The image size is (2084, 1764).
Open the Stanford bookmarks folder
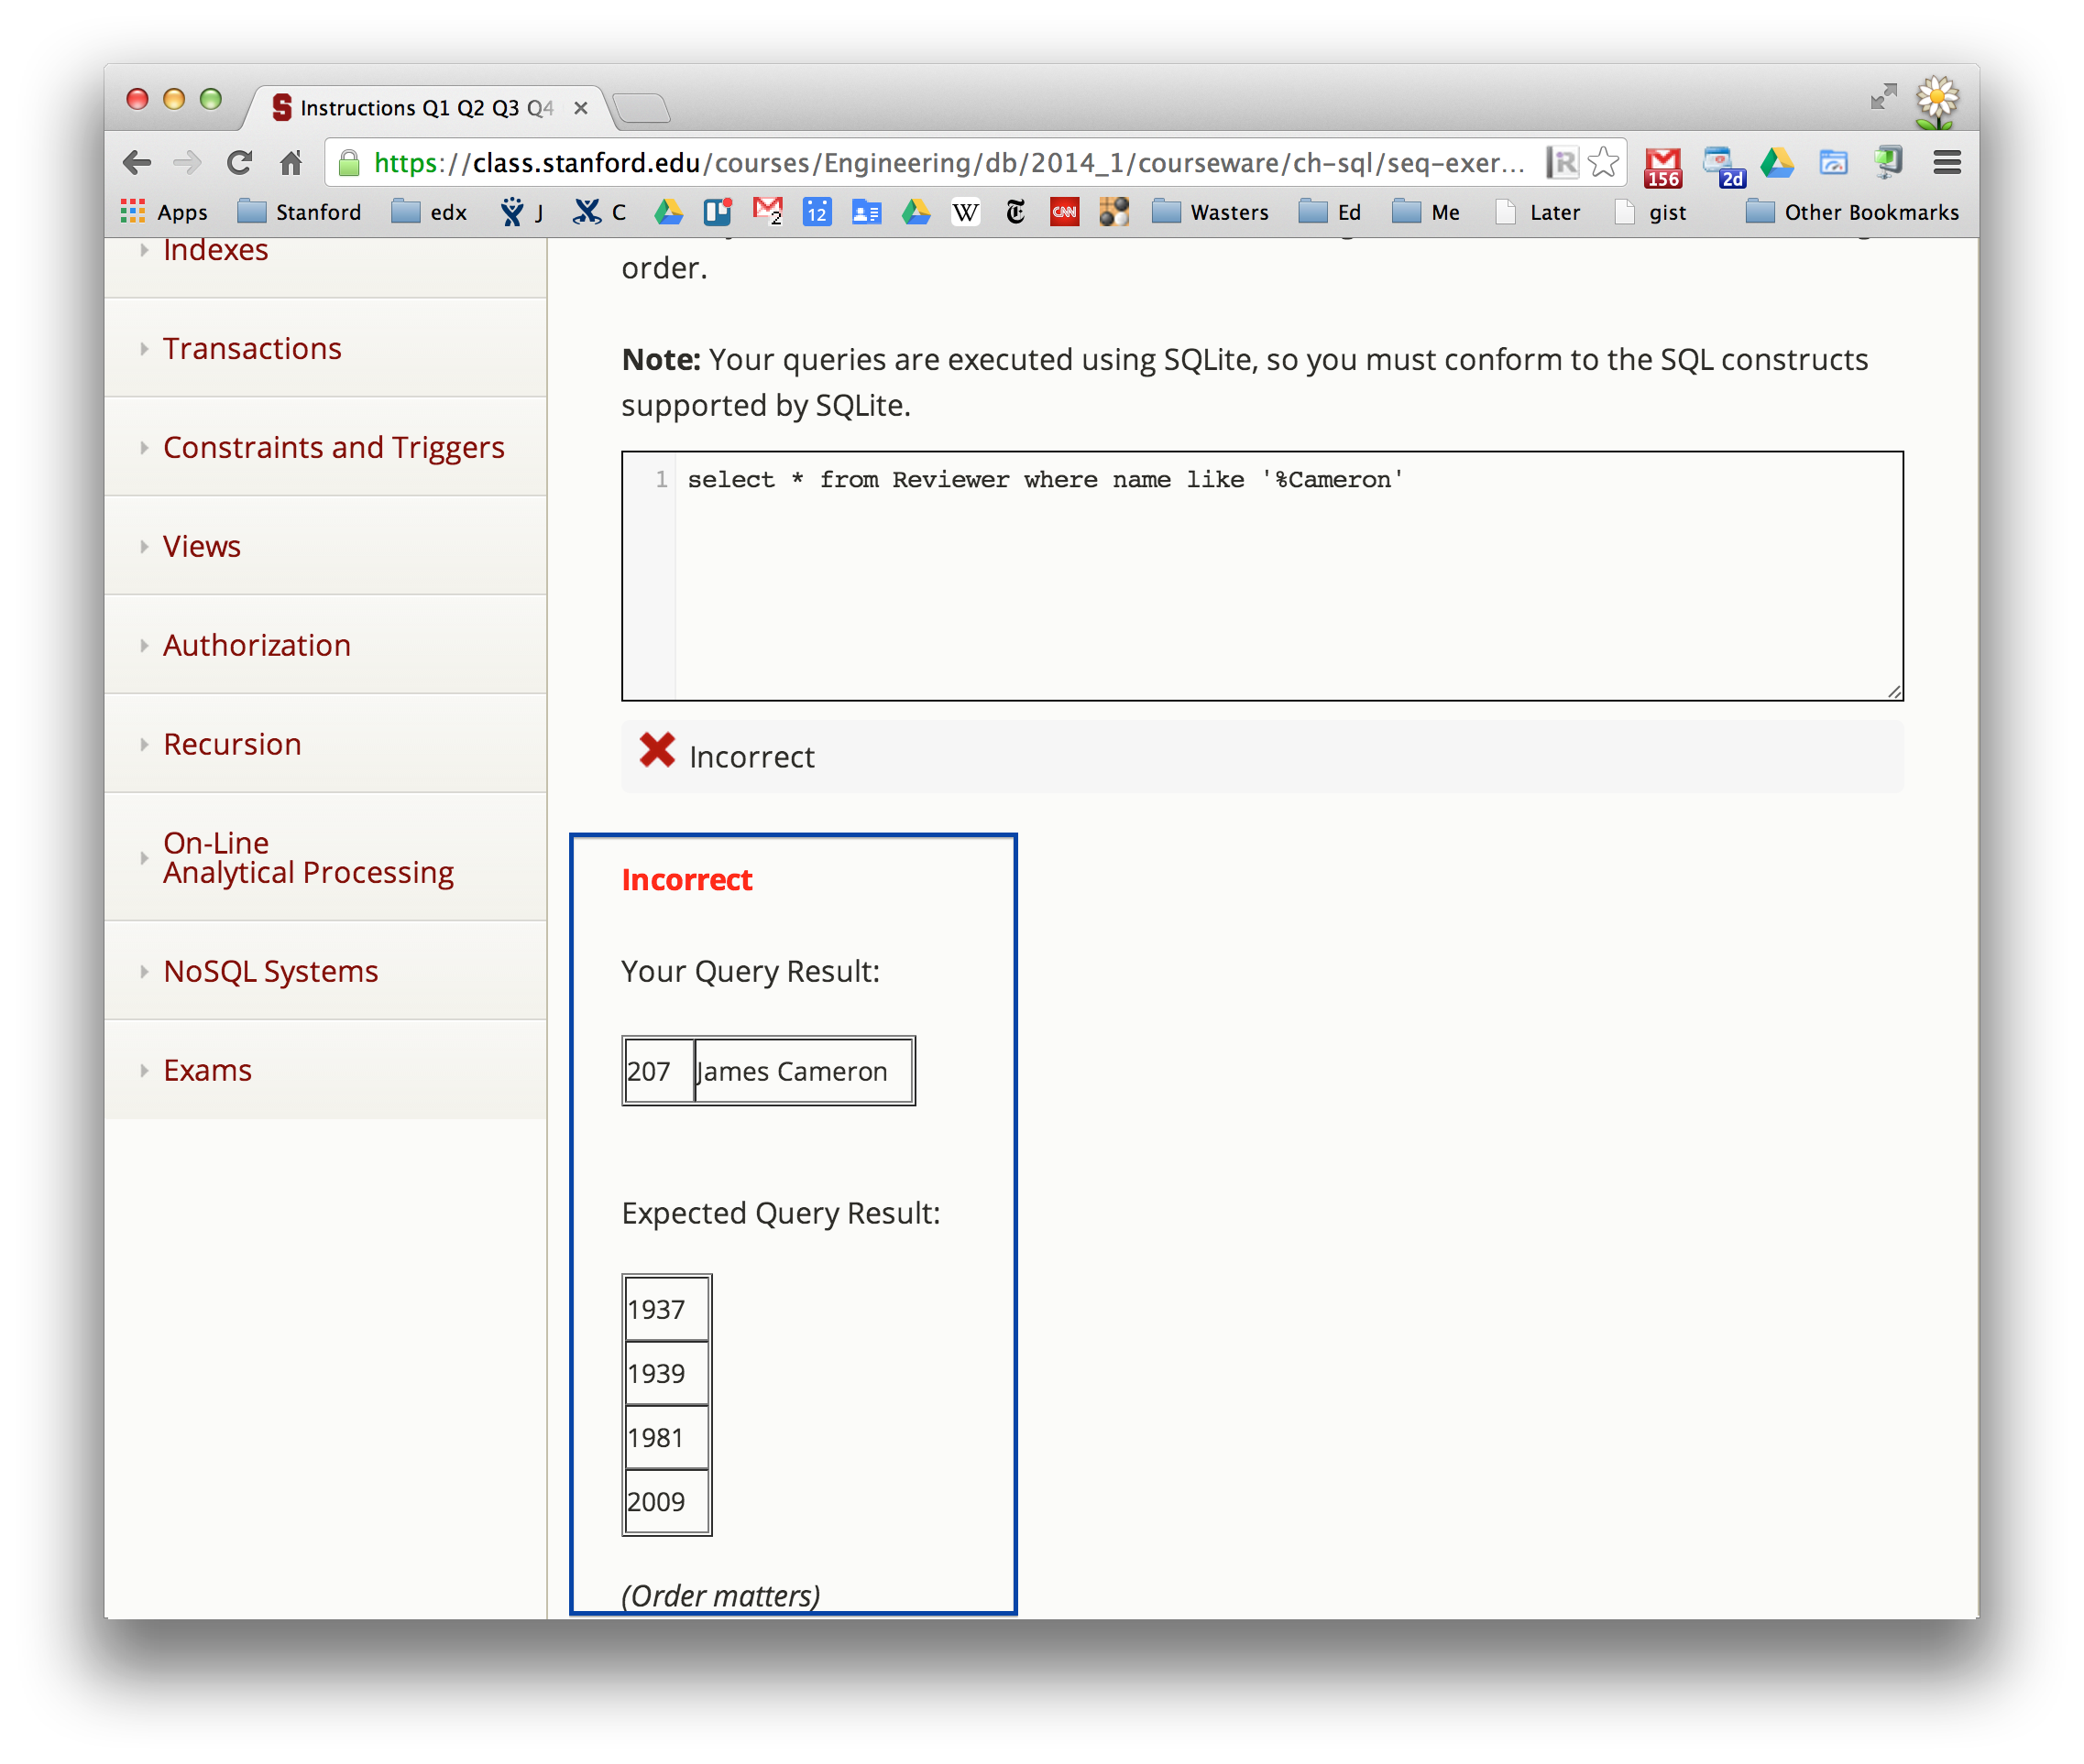(x=301, y=212)
